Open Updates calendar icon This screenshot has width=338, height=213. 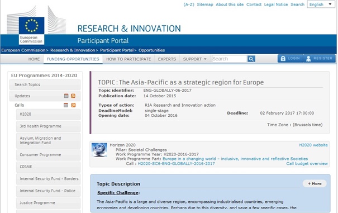(x=66, y=96)
